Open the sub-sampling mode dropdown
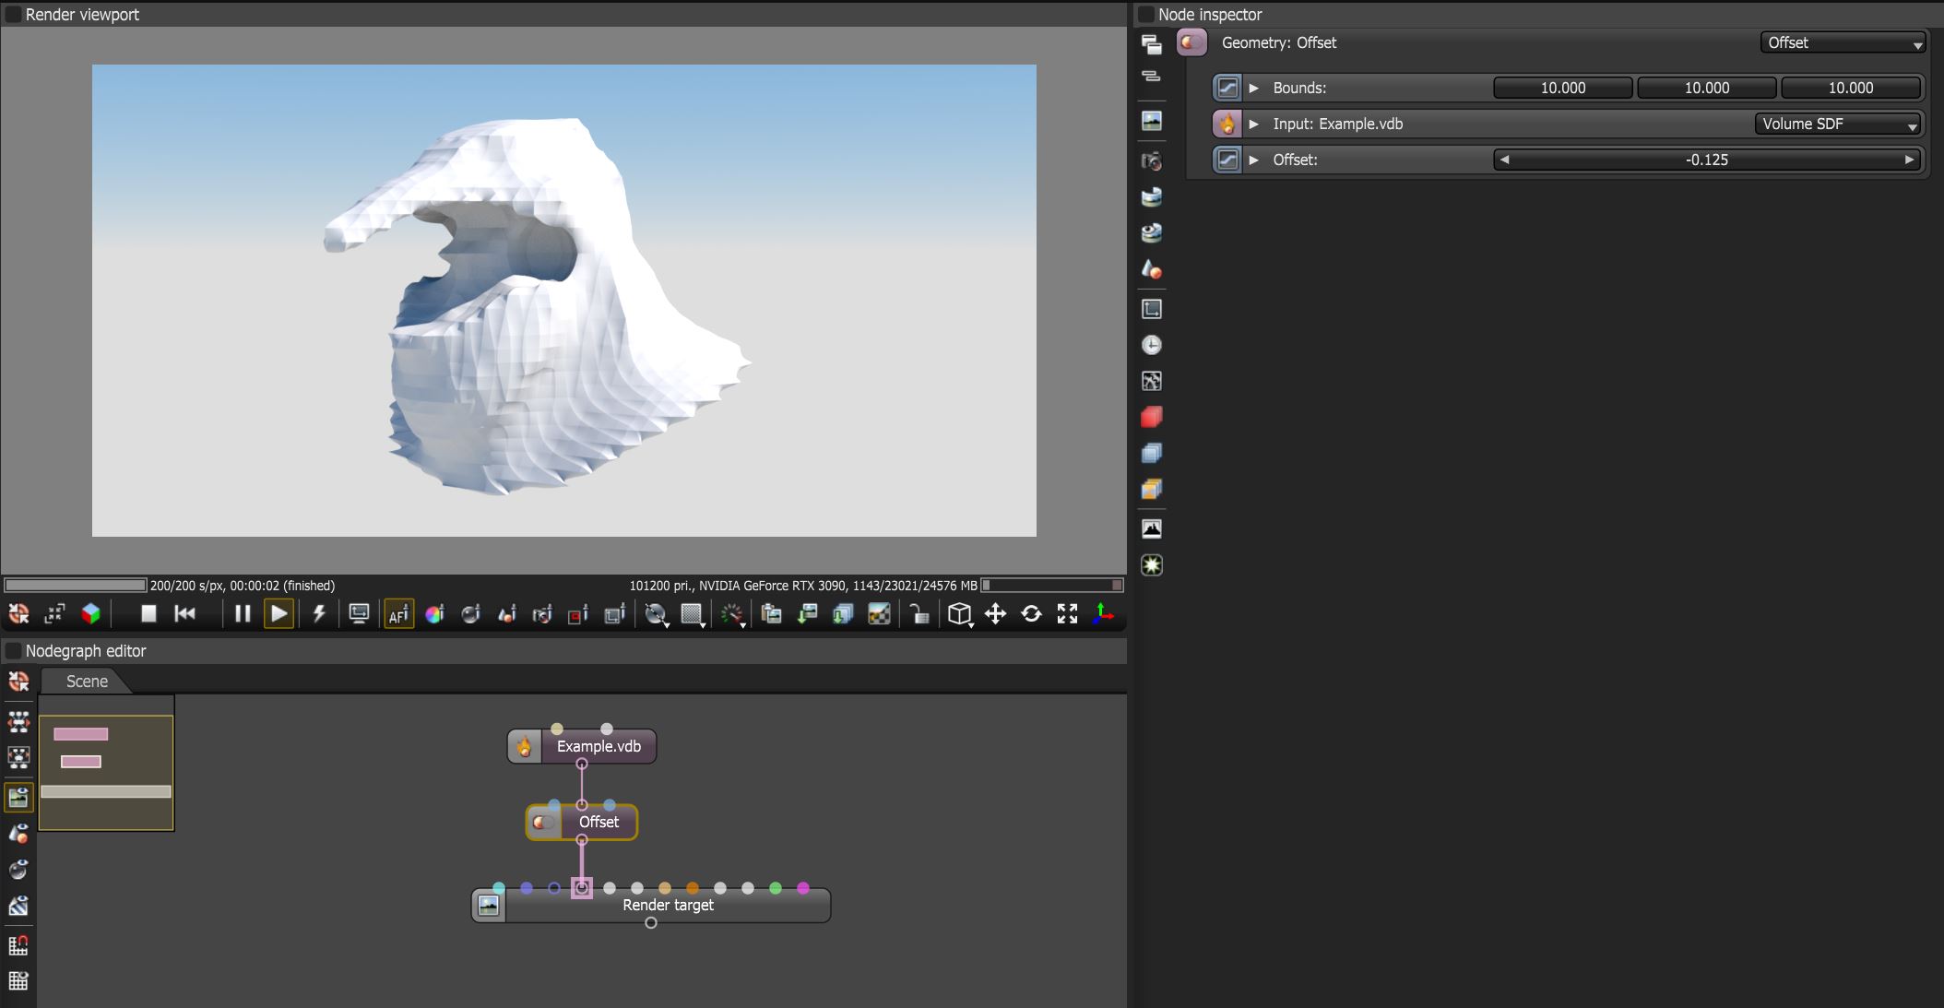The image size is (1944, 1008). click(692, 614)
